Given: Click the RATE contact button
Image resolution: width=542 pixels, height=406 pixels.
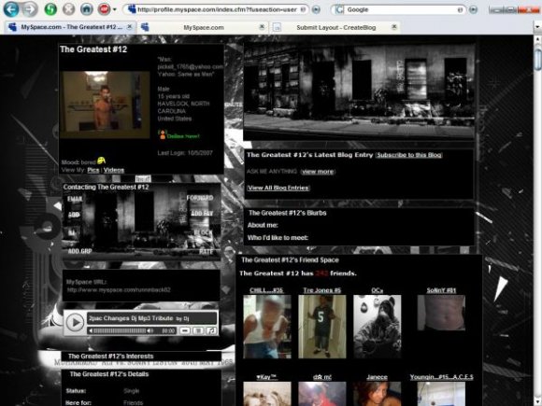Looking at the screenshot, I should [x=206, y=251].
